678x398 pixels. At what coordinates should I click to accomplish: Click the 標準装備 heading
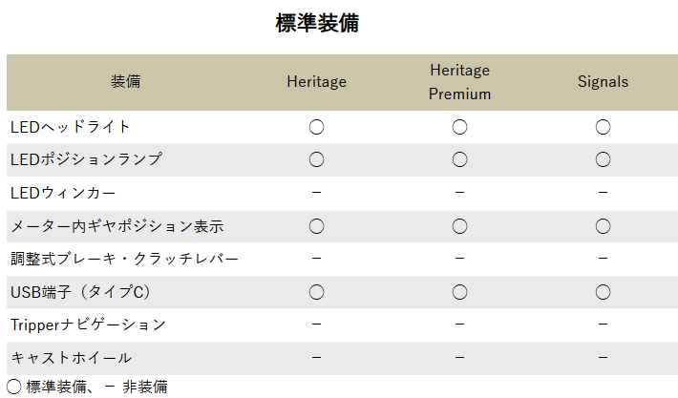317,23
